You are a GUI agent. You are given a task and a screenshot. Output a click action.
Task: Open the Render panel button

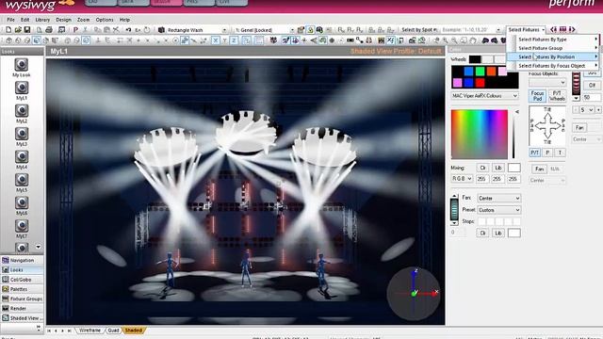pos(22,308)
